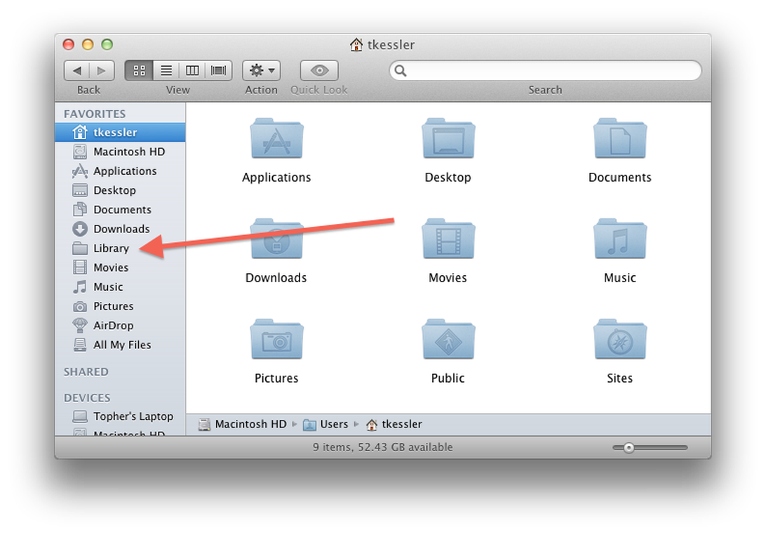Image resolution: width=766 pixels, height=535 pixels.
Task: Switch to icon view
Action: [x=139, y=70]
